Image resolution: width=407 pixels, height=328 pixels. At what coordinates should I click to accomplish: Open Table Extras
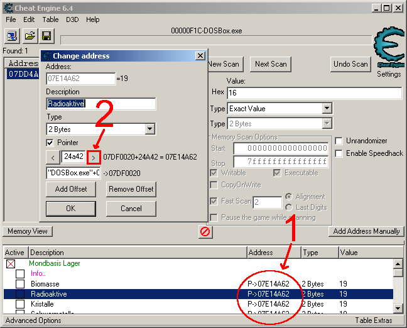tap(374, 320)
